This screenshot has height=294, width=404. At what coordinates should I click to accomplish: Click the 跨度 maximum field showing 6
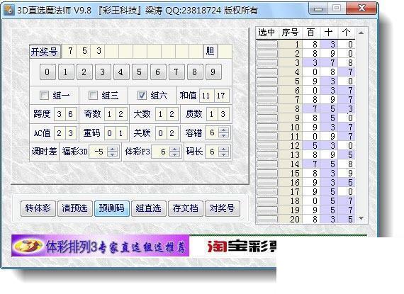point(71,114)
